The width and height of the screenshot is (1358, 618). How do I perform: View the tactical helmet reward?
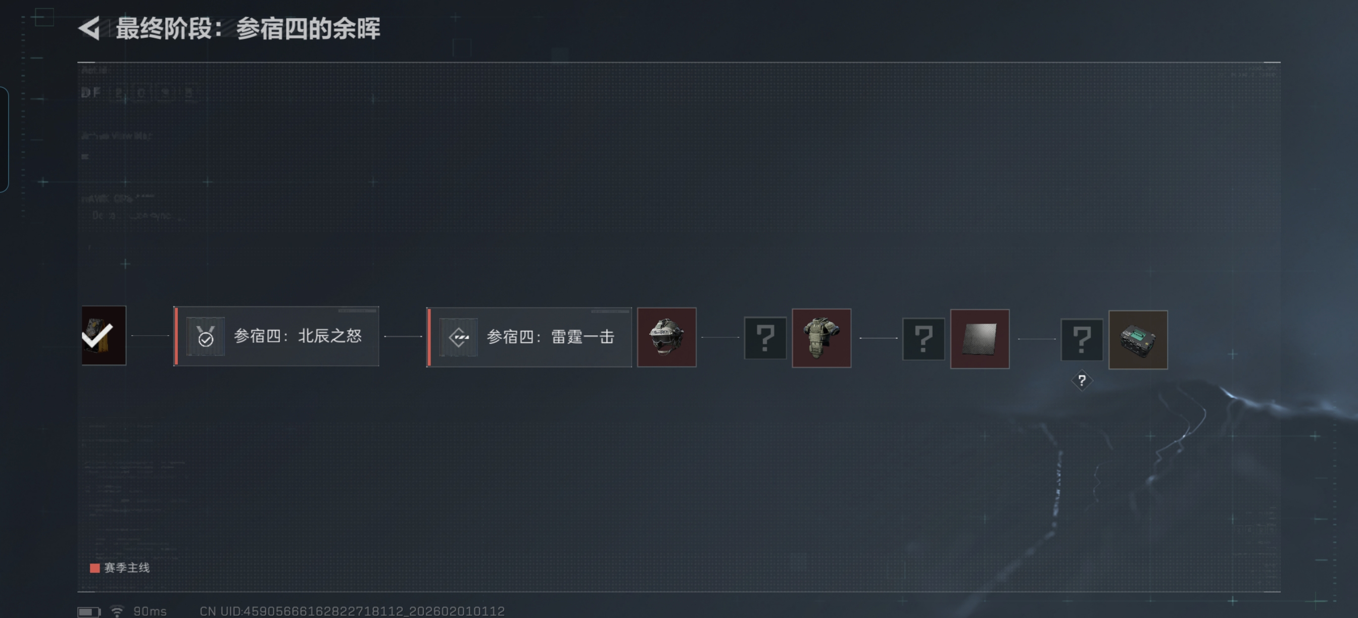click(667, 338)
